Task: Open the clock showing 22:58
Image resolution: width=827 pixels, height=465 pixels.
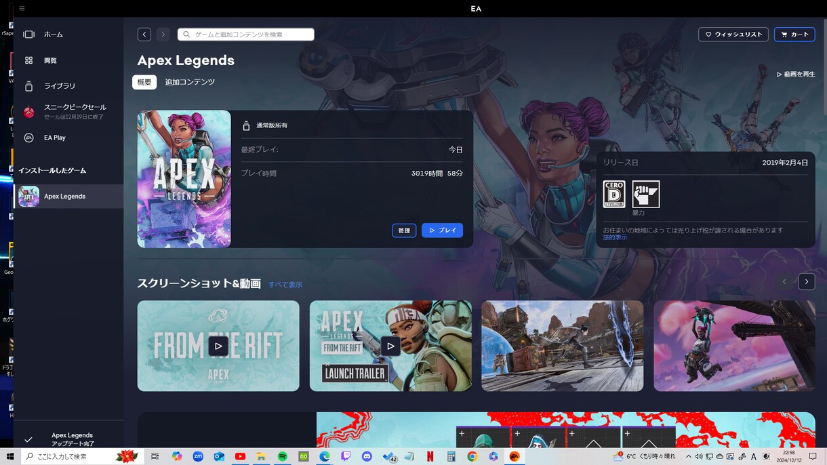Action: 789,456
